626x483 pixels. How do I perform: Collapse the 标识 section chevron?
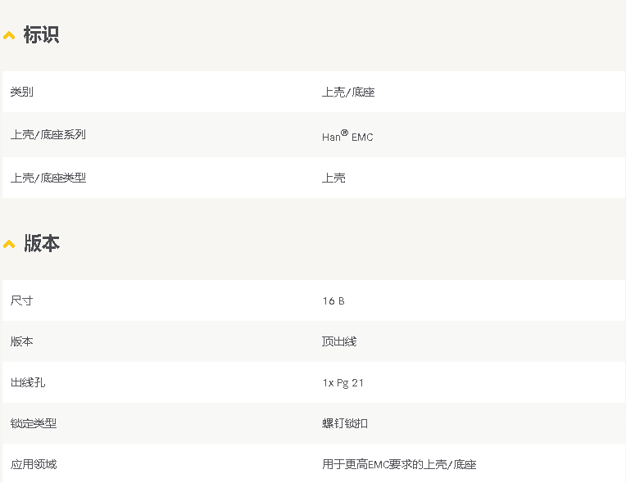coord(9,35)
